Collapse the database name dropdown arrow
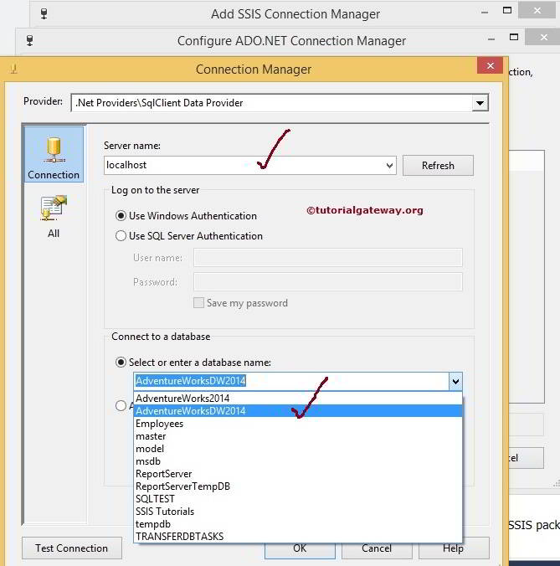The height and width of the screenshot is (566, 560). [455, 381]
